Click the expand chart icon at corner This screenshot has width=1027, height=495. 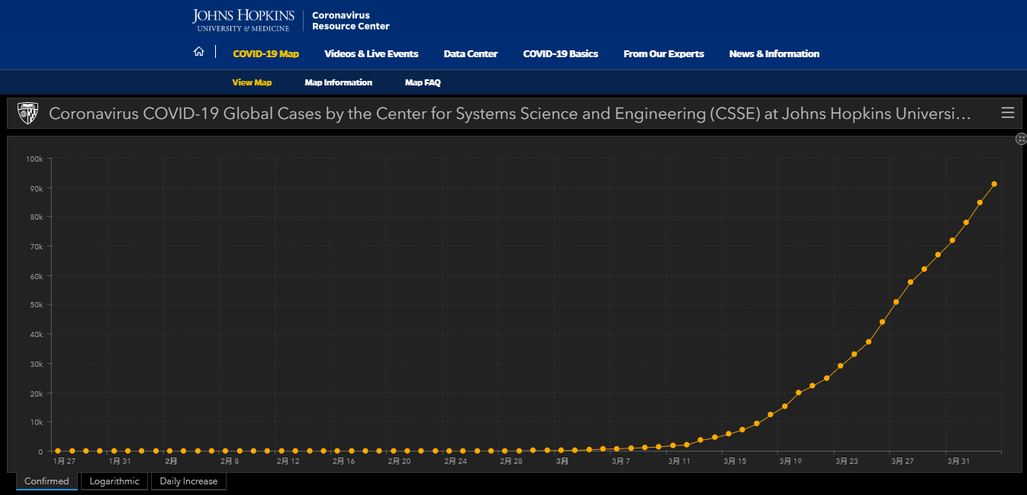pos(1022,138)
